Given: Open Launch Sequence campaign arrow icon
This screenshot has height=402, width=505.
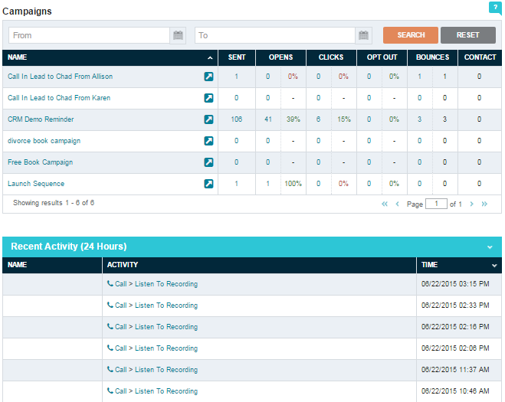Looking at the screenshot, I should click(208, 184).
